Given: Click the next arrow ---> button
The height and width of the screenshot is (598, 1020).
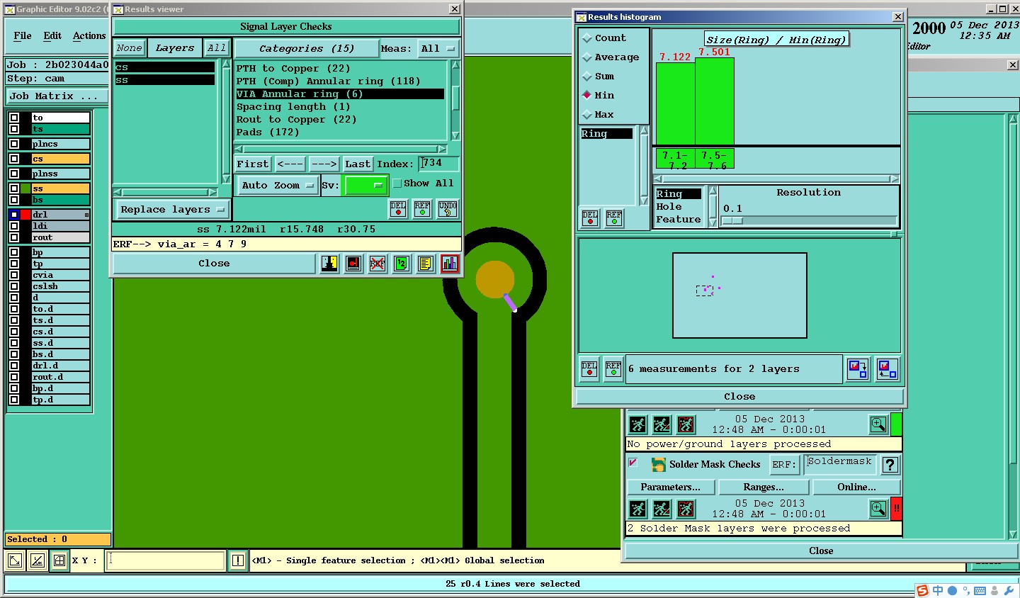Looking at the screenshot, I should pos(324,164).
